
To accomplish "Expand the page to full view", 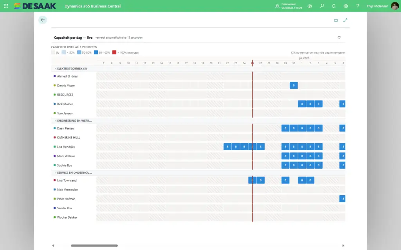I will (345, 20).
